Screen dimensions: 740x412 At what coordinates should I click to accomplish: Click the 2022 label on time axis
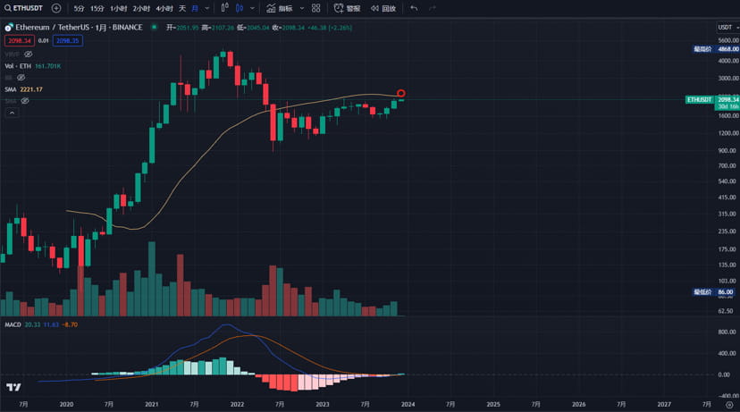[x=237, y=405]
